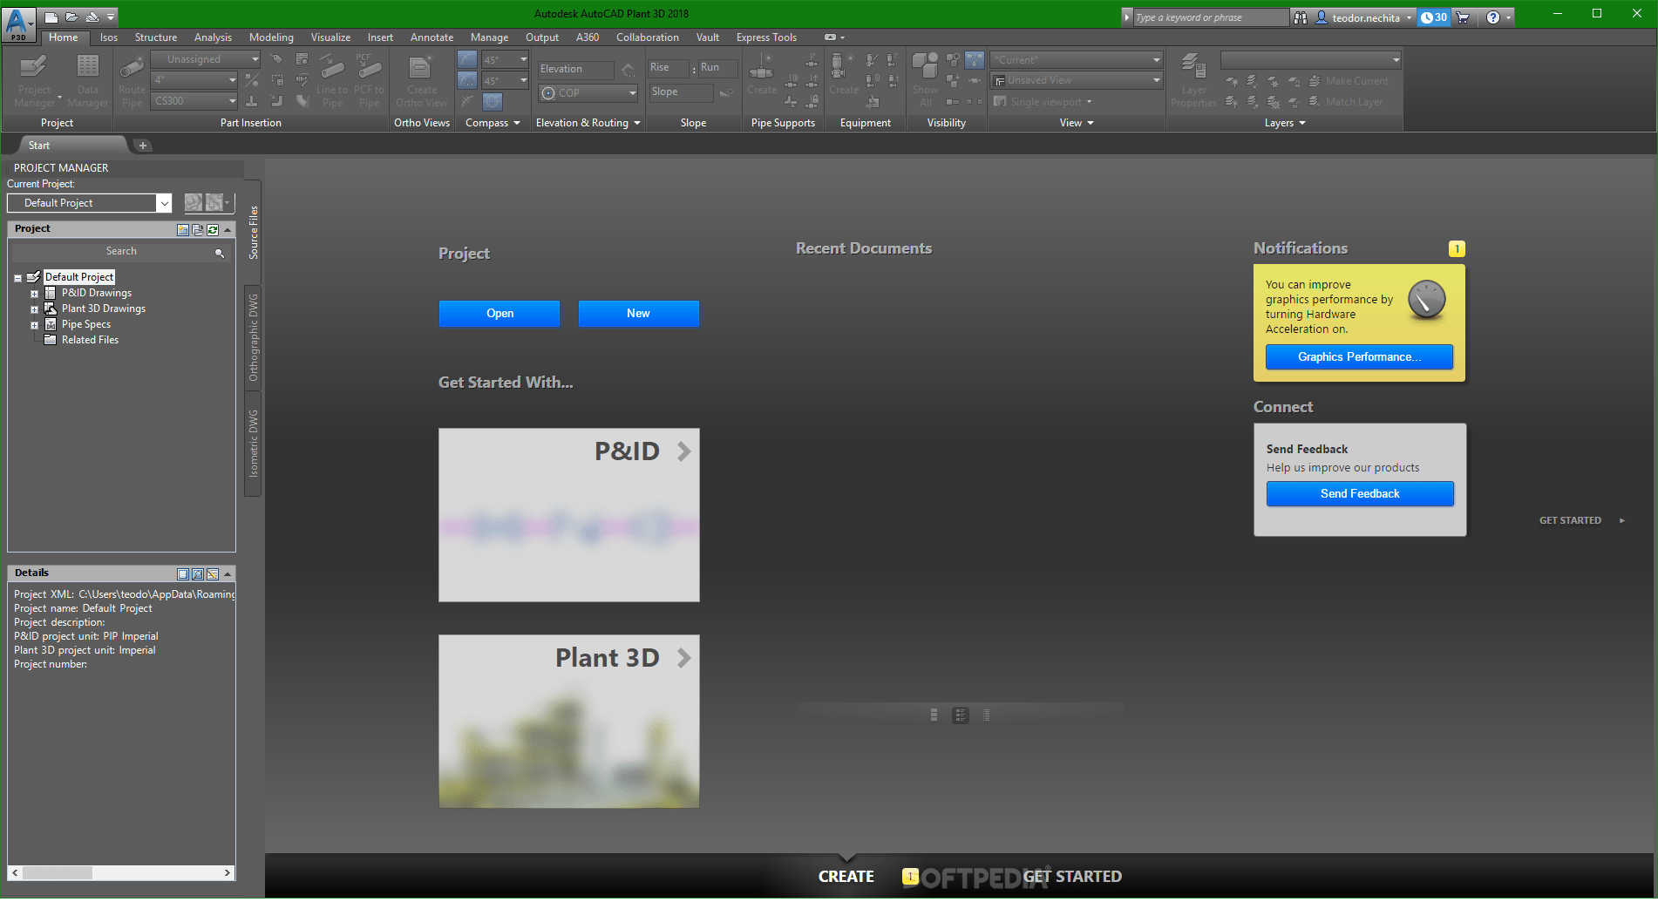
Task: Click the Graphics Performance button
Action: 1359,356
